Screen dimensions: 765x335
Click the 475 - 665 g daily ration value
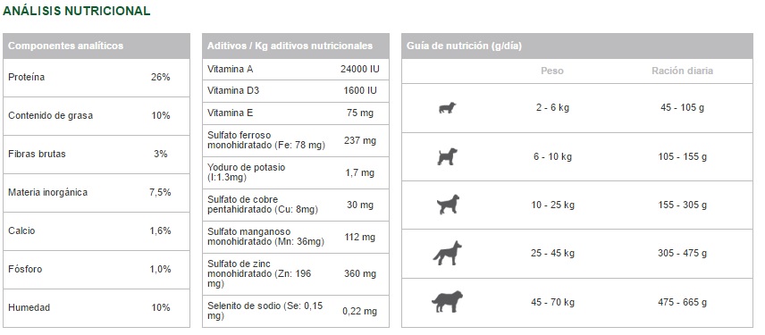[682, 302]
